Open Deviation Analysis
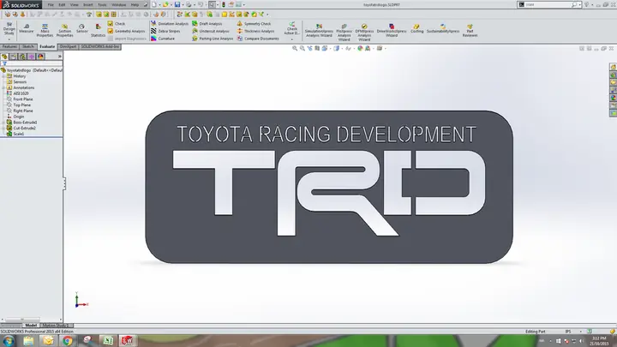617x347 pixels. 170,24
